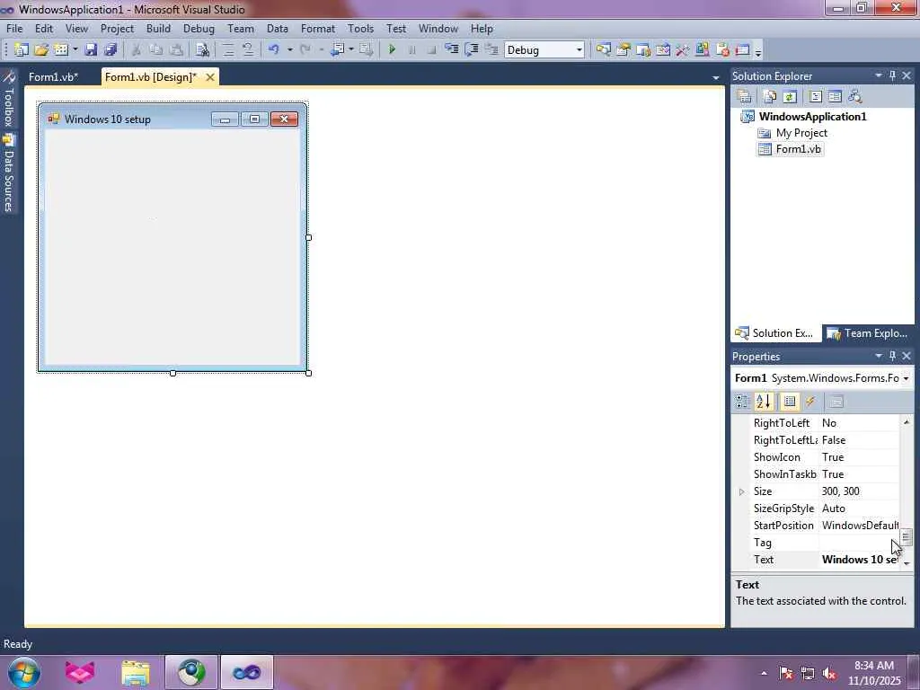
Task: Click the Step Into debug icon
Action: [451, 50]
